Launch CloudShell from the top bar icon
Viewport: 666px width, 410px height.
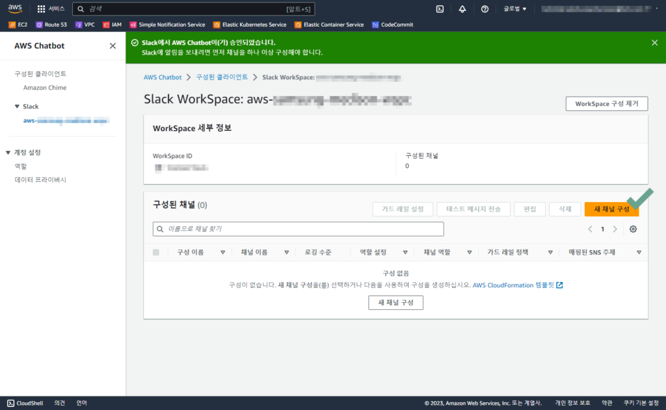440,9
